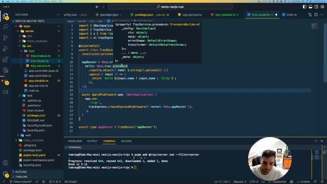Click the editor minimap overview
Image resolution: width=327 pixels, height=184 pixels.
tap(315, 26)
